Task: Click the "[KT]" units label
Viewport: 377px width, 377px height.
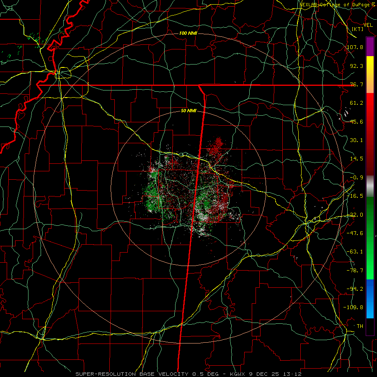Action: point(358,29)
